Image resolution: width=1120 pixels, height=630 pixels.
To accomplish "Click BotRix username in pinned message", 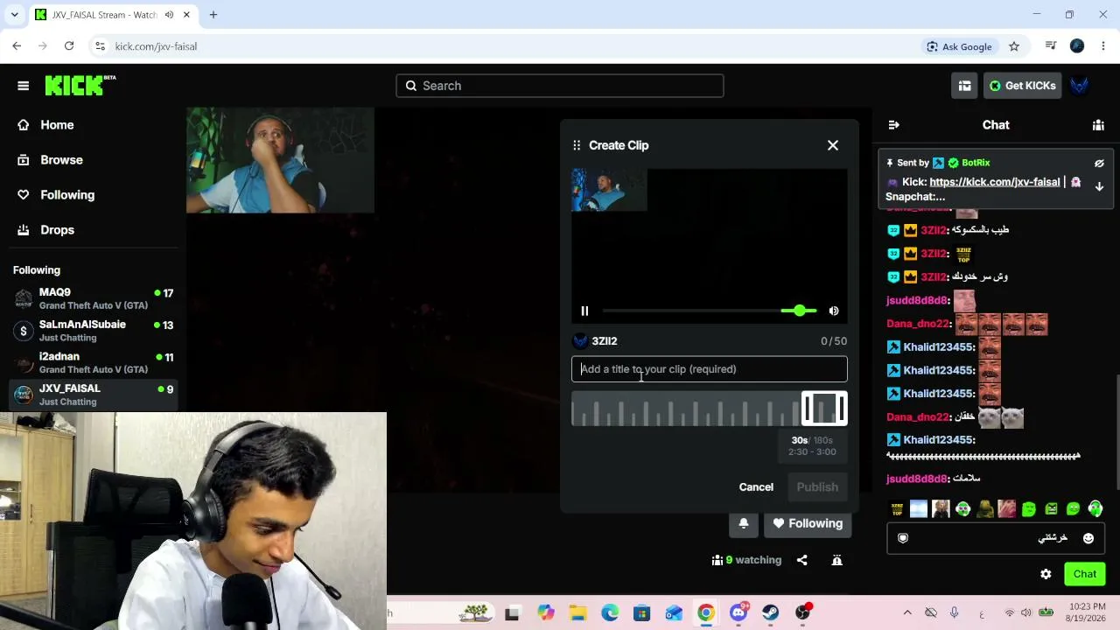I will pyautogui.click(x=976, y=163).
